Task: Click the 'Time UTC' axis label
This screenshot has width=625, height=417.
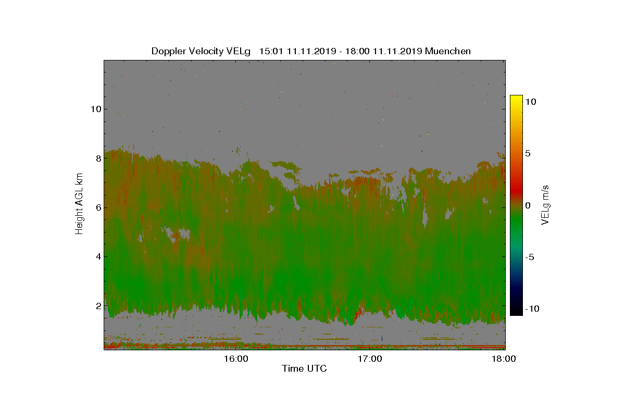Action: tap(305, 369)
